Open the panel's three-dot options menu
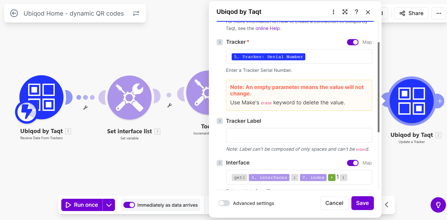 click(x=333, y=12)
